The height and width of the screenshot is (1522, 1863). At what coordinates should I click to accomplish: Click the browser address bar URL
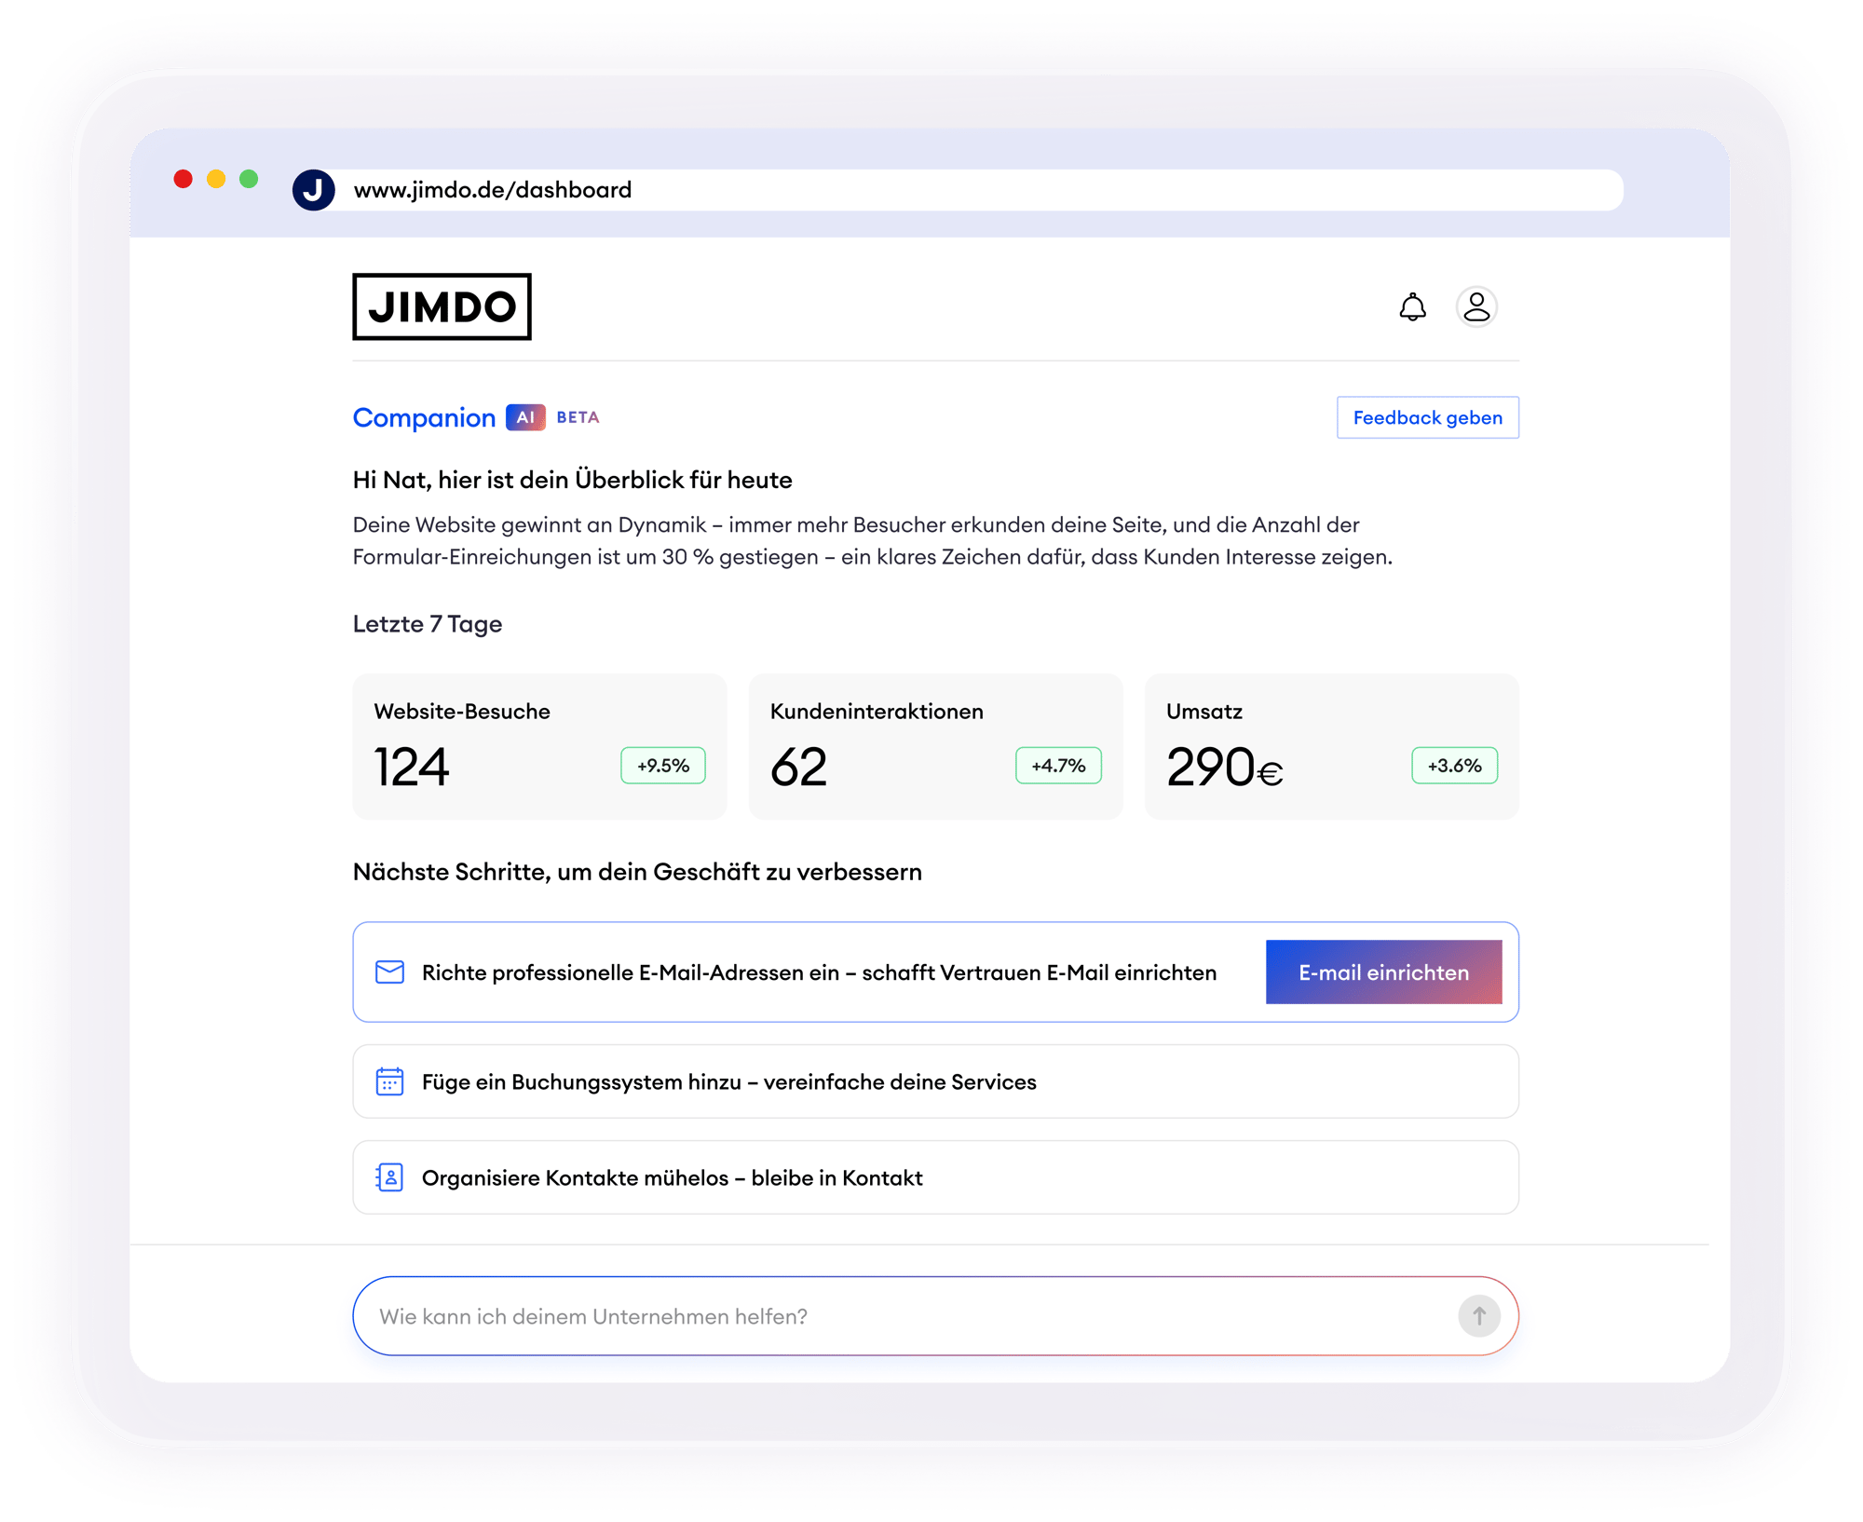[x=493, y=190]
